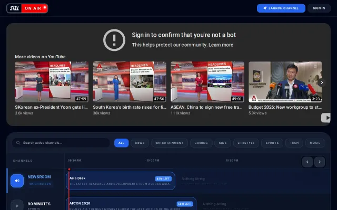Select the Tech filter tab
The height and width of the screenshot is (210, 337).
(294, 143)
